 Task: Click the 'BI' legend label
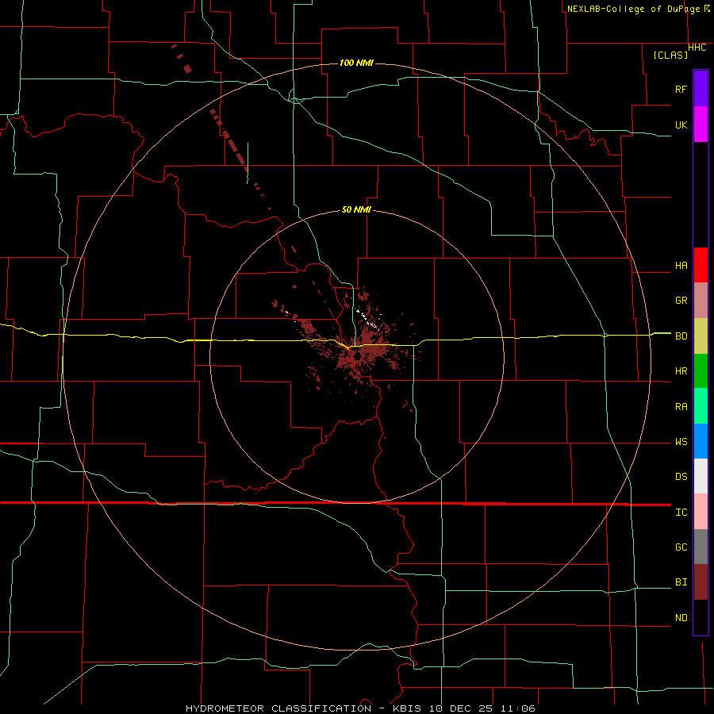pos(681,582)
